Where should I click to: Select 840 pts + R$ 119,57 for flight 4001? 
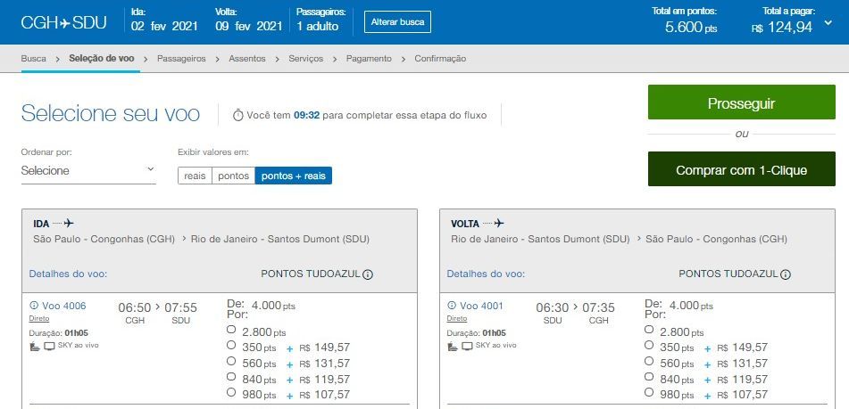pyautogui.click(x=649, y=376)
